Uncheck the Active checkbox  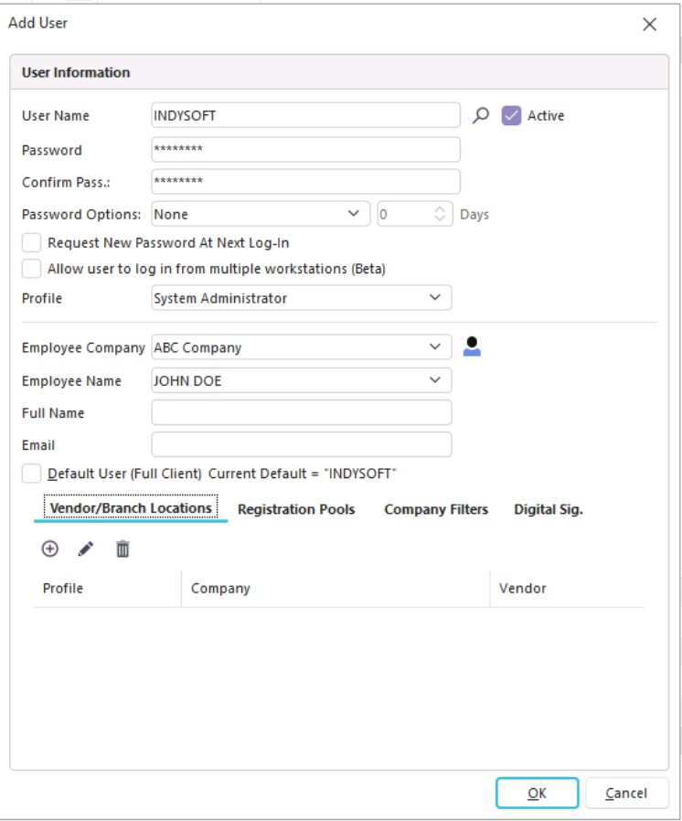click(x=511, y=116)
